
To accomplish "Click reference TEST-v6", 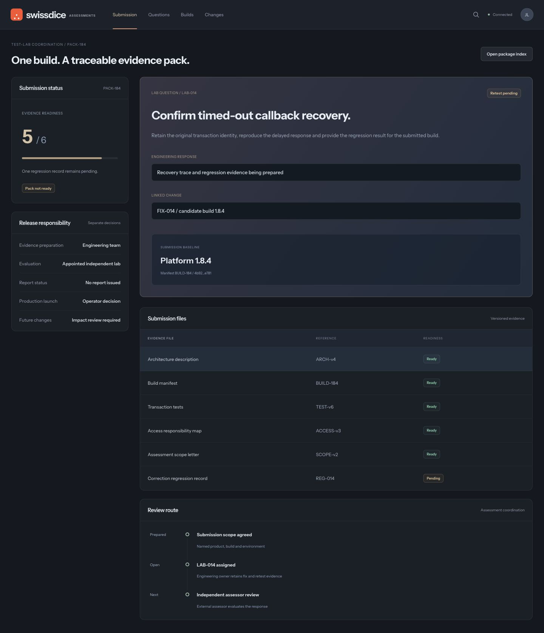I will point(325,407).
